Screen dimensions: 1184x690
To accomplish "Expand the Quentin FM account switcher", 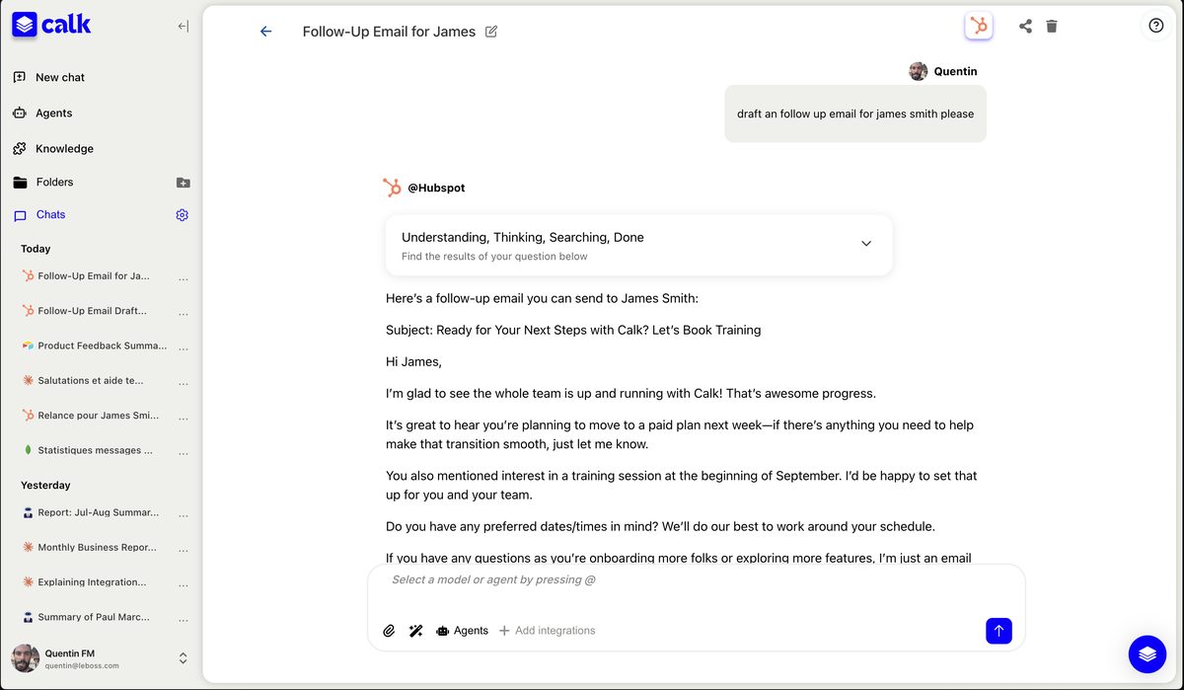I will click(182, 657).
